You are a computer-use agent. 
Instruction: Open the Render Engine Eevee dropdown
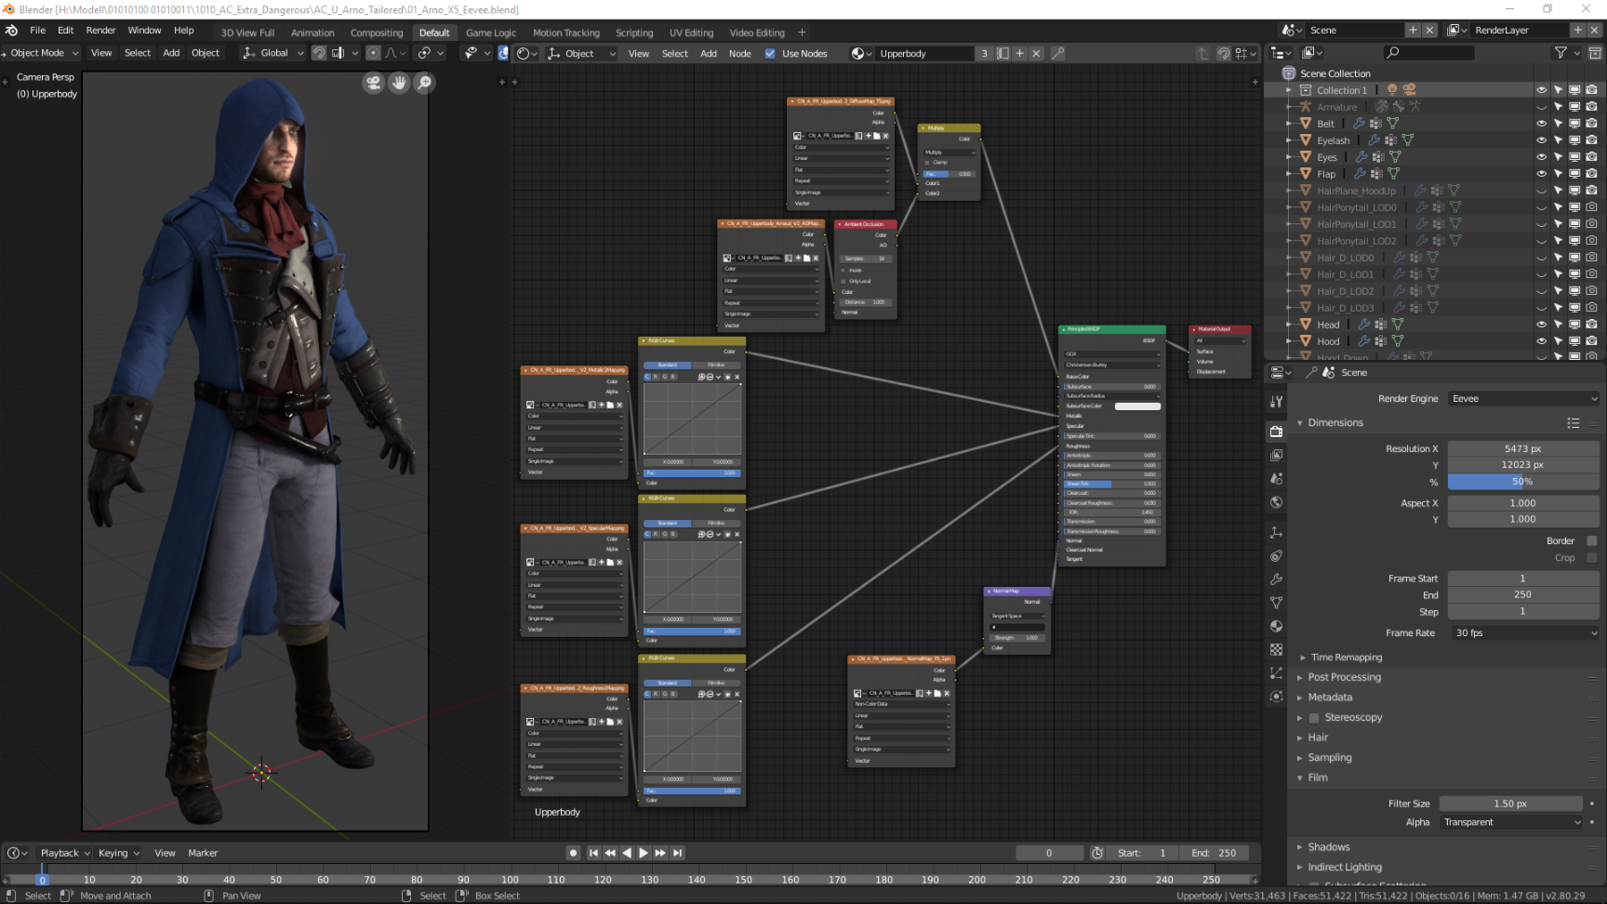click(x=1523, y=399)
